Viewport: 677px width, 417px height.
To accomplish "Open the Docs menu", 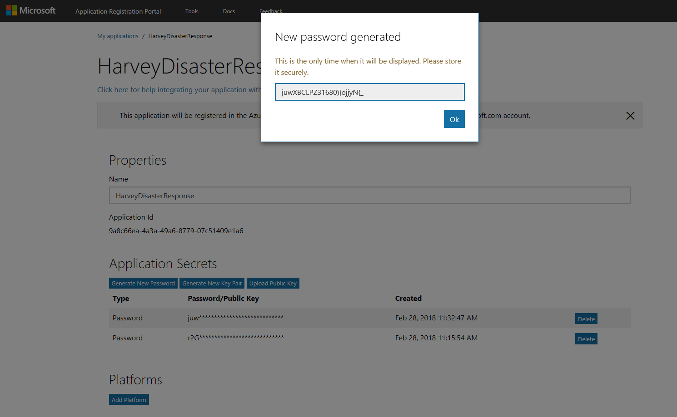I will tap(229, 11).
